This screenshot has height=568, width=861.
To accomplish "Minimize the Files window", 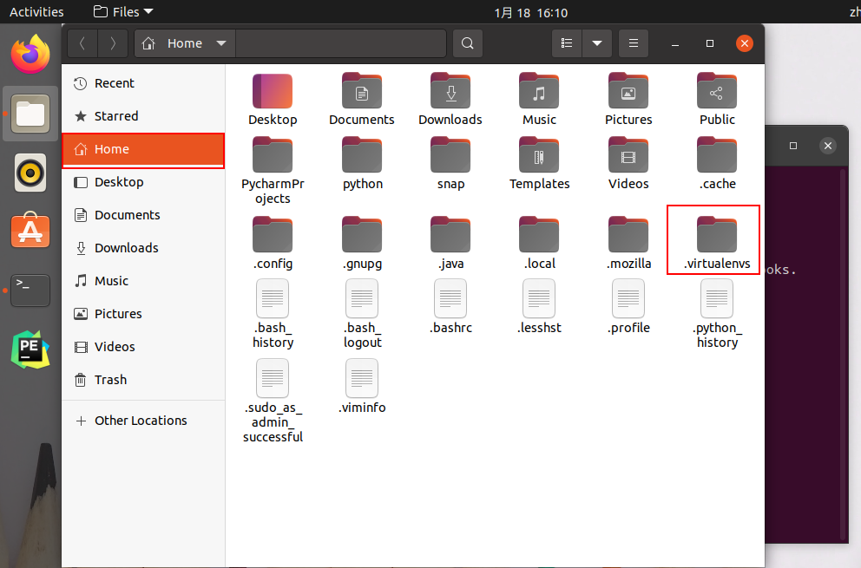I will (x=675, y=43).
